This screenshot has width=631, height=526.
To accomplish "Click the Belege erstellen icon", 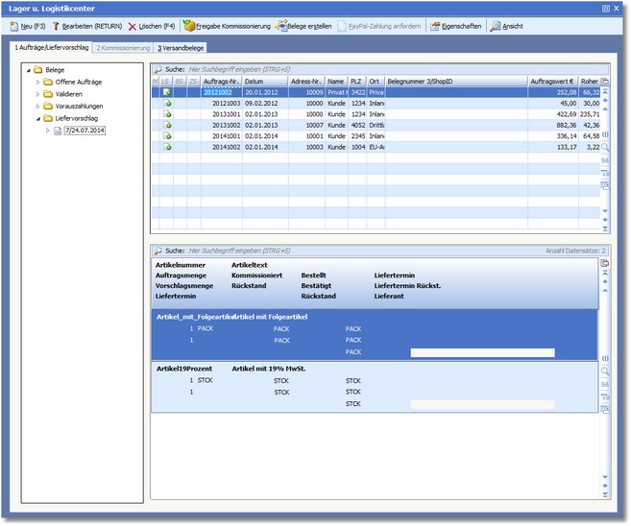I will (x=280, y=26).
